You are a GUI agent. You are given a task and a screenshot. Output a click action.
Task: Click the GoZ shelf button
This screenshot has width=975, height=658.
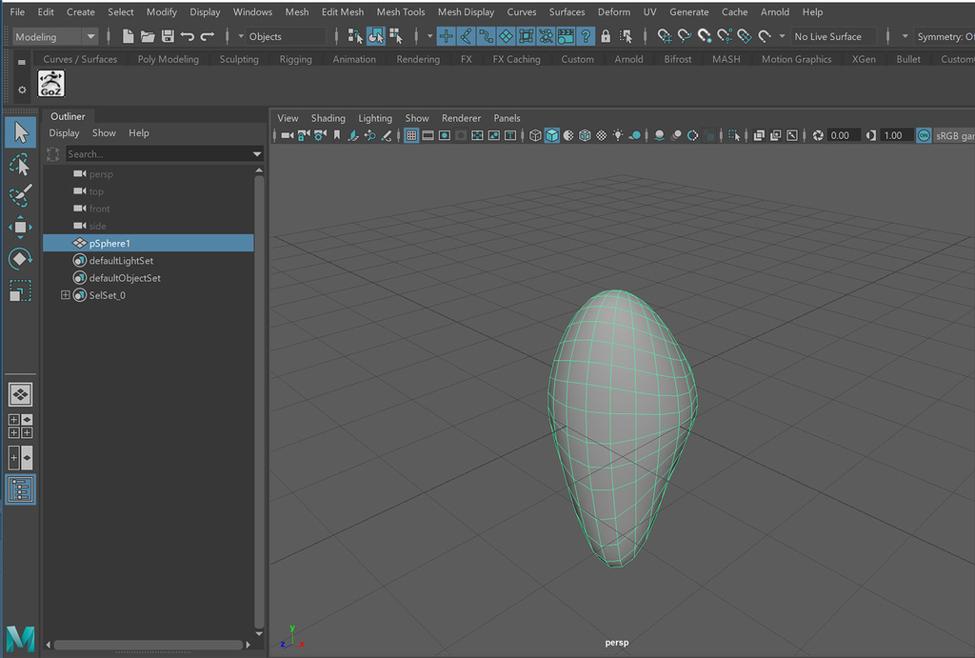(x=51, y=84)
